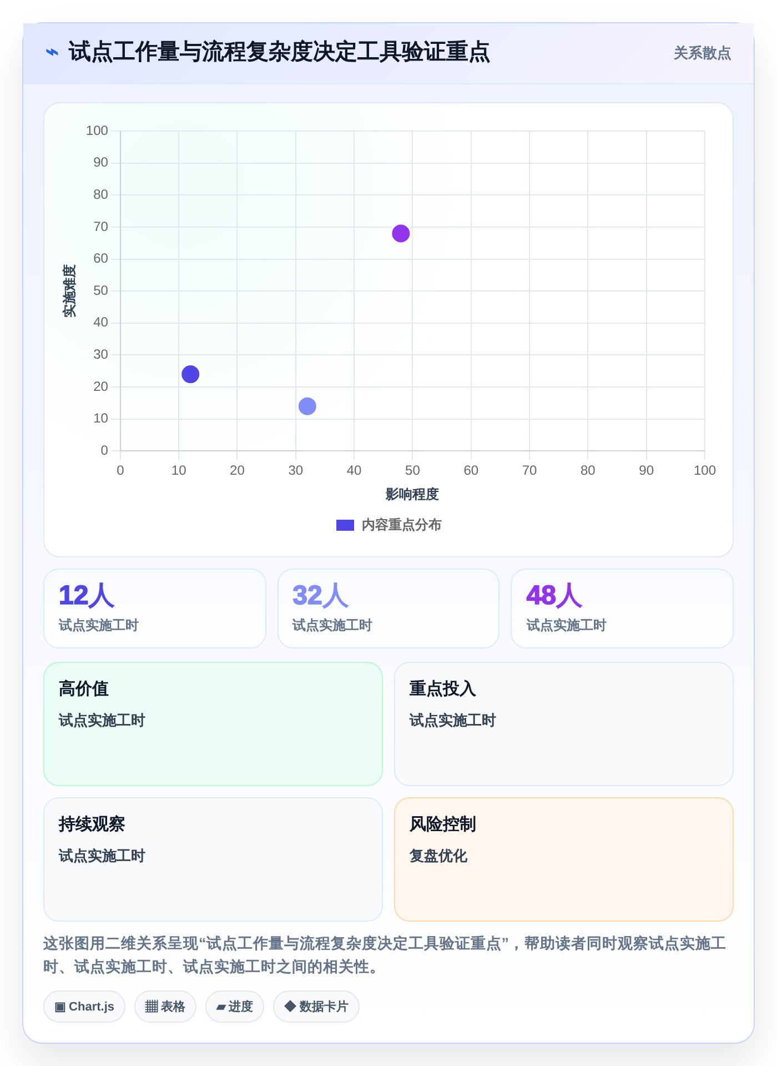Click the 进度 tag chip
777x1066 pixels.
pyautogui.click(x=235, y=1007)
